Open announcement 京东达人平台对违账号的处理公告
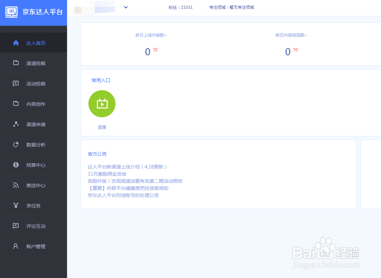Viewport: 381px width, 278px height. click(x=123, y=195)
